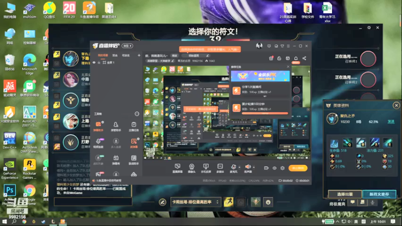402x226 pixels.
Task: Toggle mute microphone in LoL chat panel
Action: (x=372, y=202)
